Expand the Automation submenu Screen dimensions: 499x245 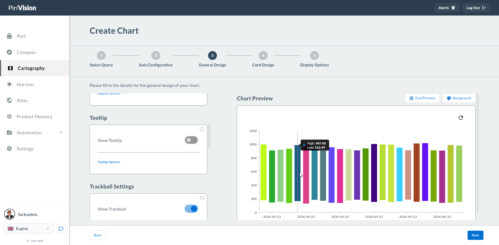point(61,132)
